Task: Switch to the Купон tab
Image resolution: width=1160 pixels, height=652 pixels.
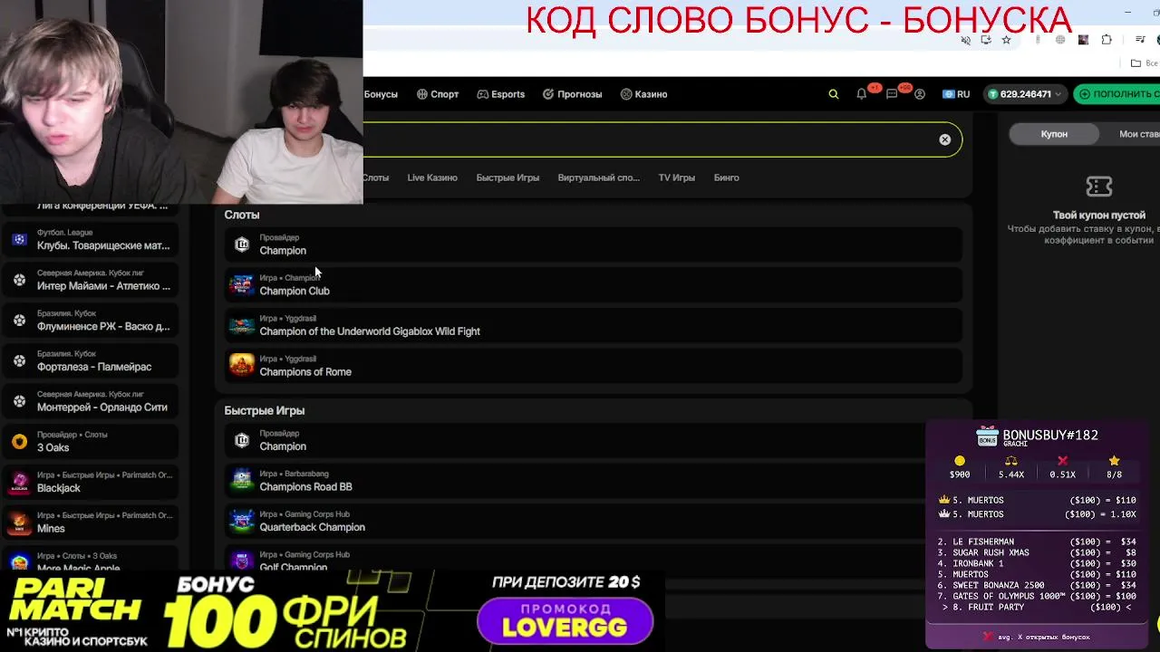Action: point(1054,134)
